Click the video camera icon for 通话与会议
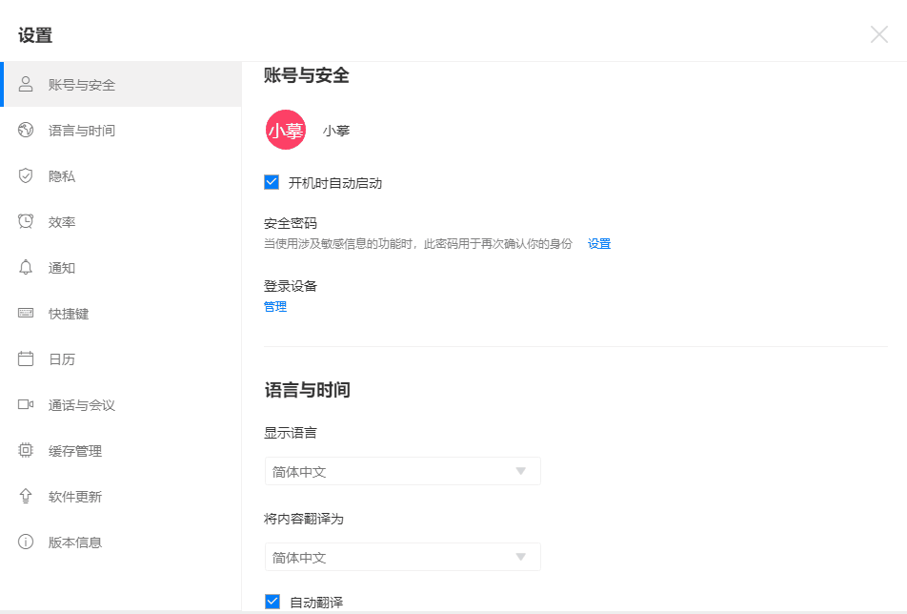The height and width of the screenshot is (614, 907). click(26, 404)
